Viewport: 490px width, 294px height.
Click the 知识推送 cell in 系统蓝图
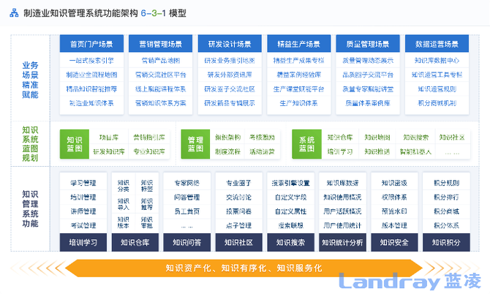click(377, 151)
